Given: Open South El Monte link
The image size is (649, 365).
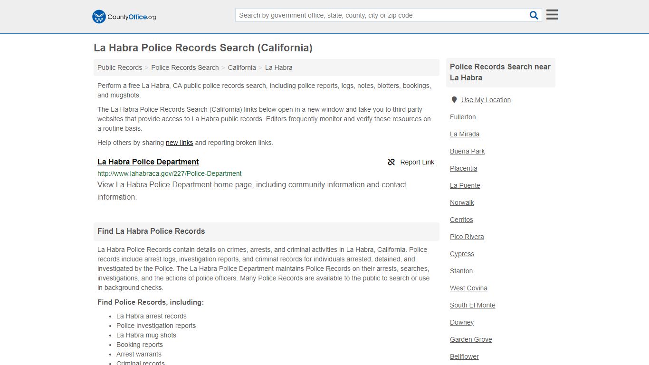Looking at the screenshot, I should coord(473,305).
